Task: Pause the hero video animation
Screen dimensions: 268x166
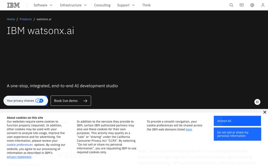Action: (257, 102)
